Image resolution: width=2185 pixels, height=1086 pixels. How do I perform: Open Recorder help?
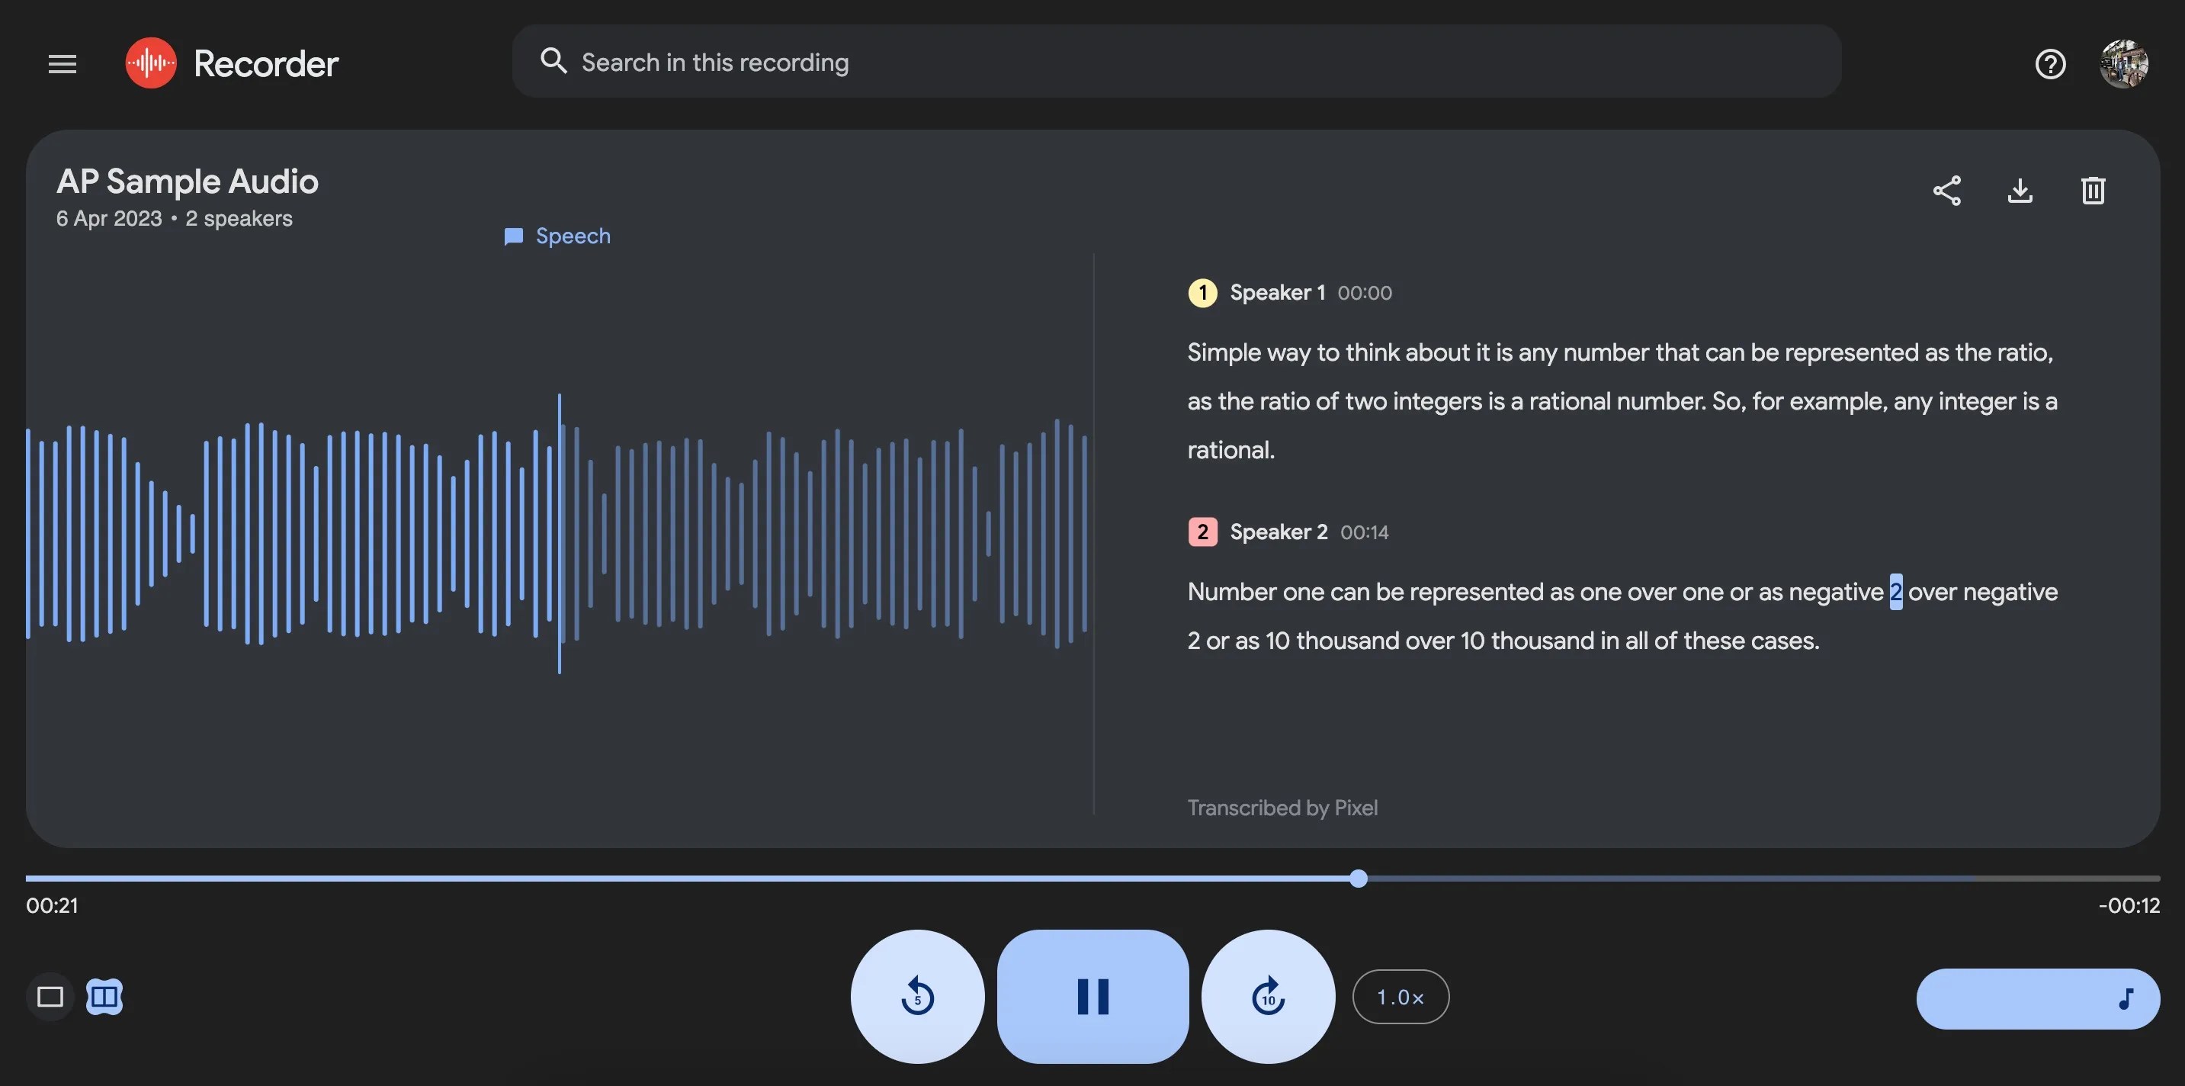pyautogui.click(x=2049, y=63)
